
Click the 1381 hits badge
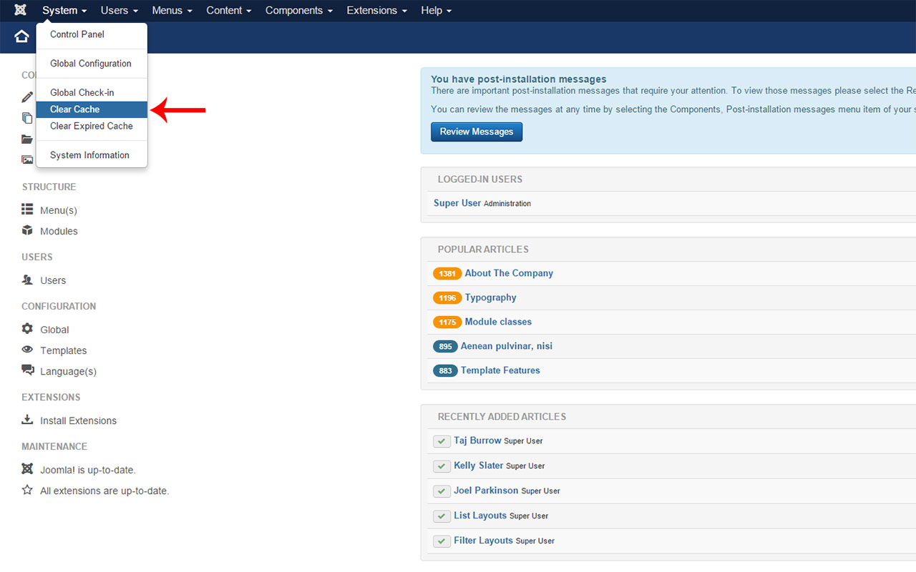click(447, 274)
